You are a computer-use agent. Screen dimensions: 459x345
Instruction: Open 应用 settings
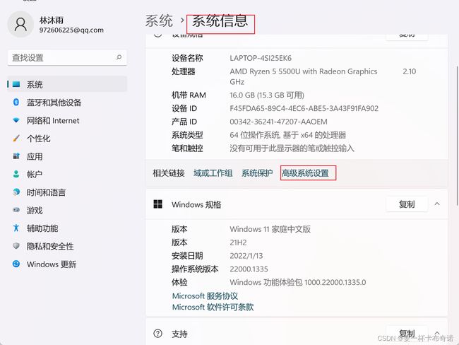[x=67, y=156]
